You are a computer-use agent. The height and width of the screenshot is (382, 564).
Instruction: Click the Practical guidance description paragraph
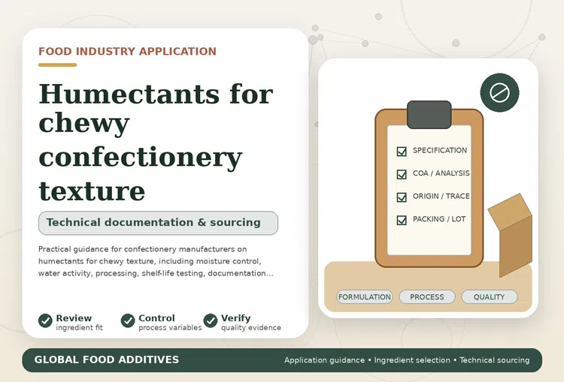coord(156,261)
